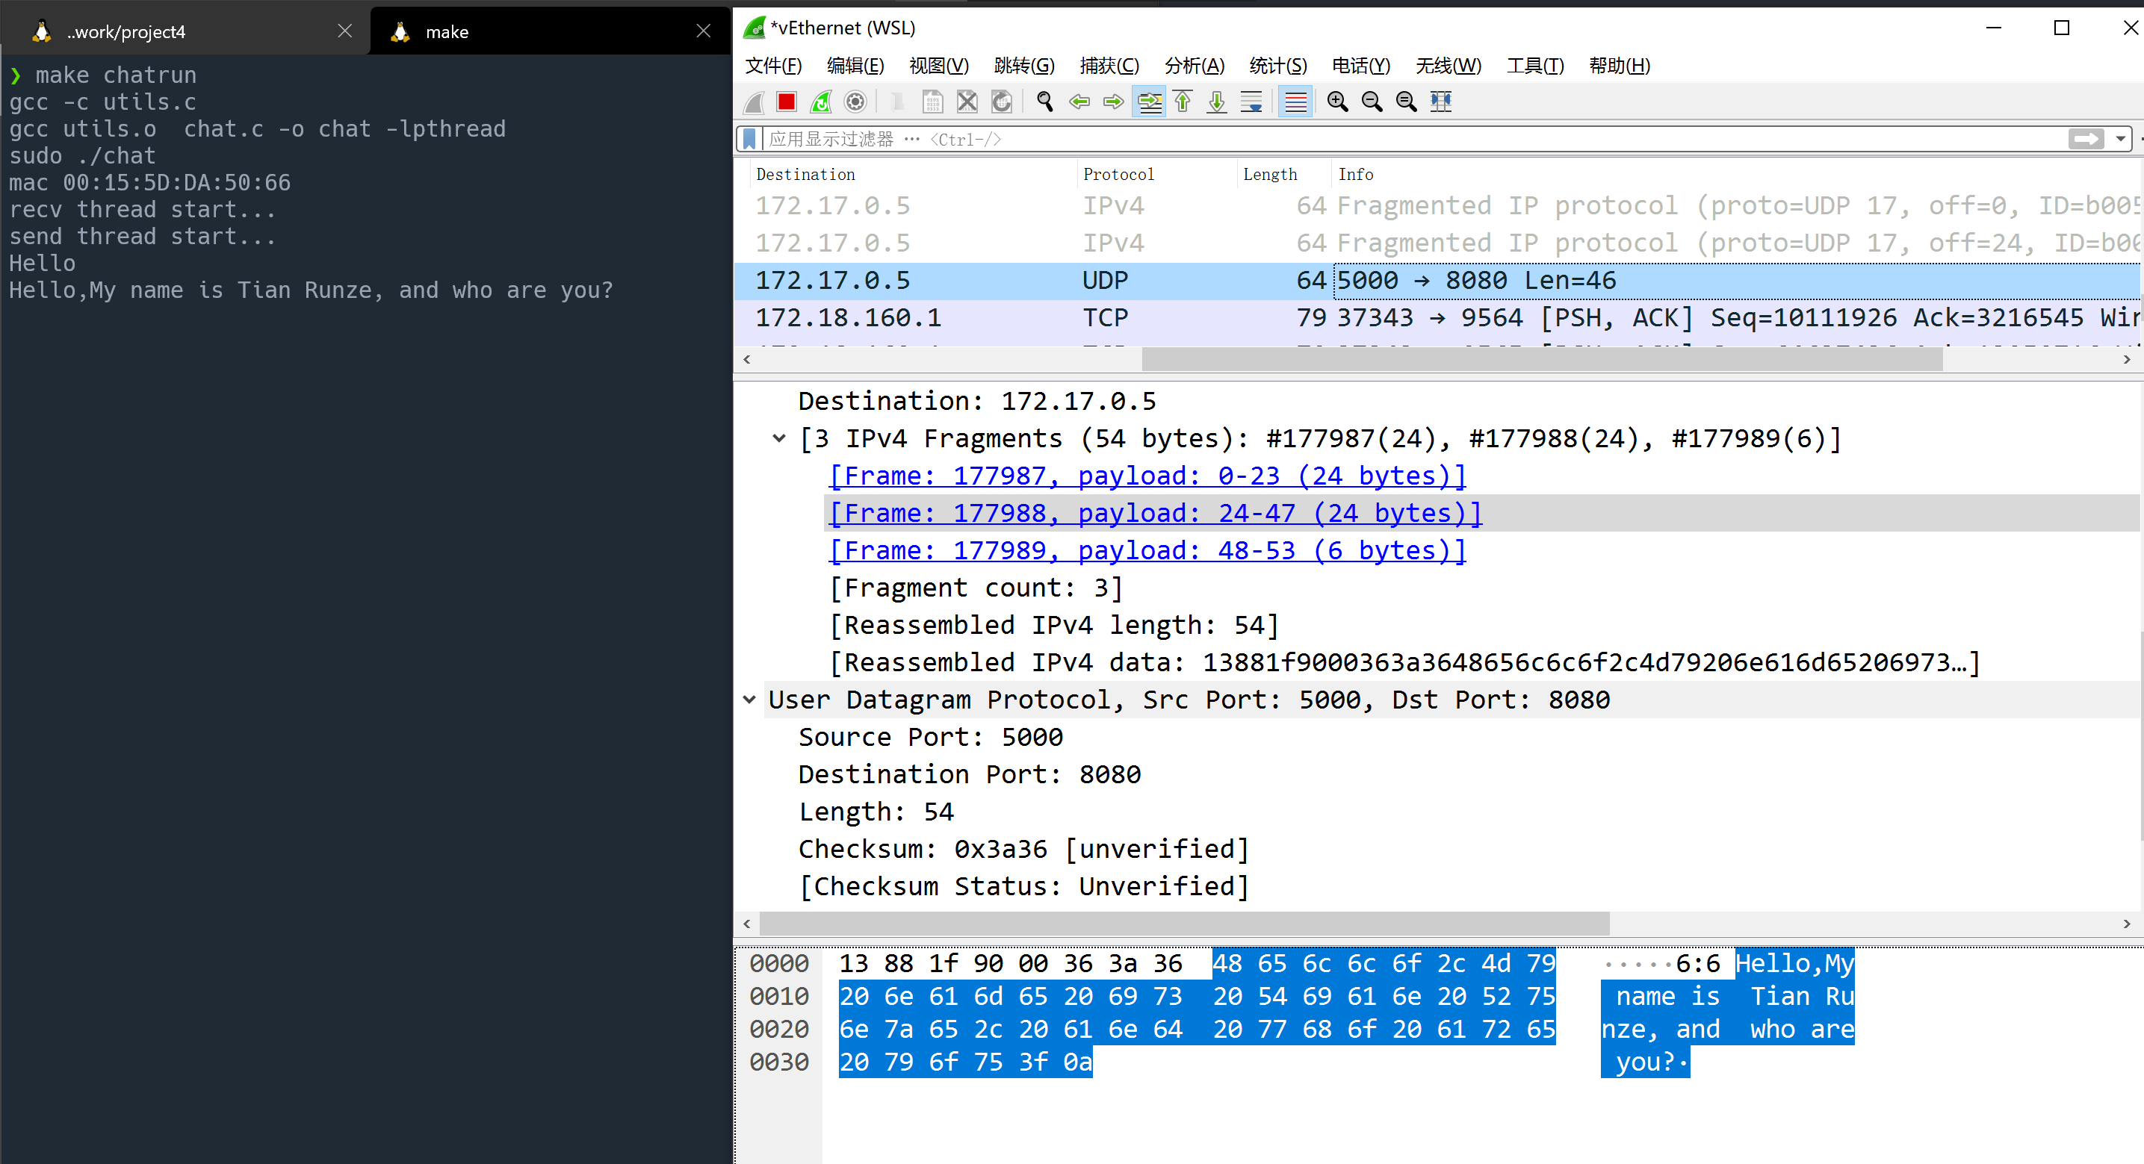This screenshot has width=2144, height=1164.
Task: Collapse the 3 IPv4 Fragments tree node
Action: point(779,438)
